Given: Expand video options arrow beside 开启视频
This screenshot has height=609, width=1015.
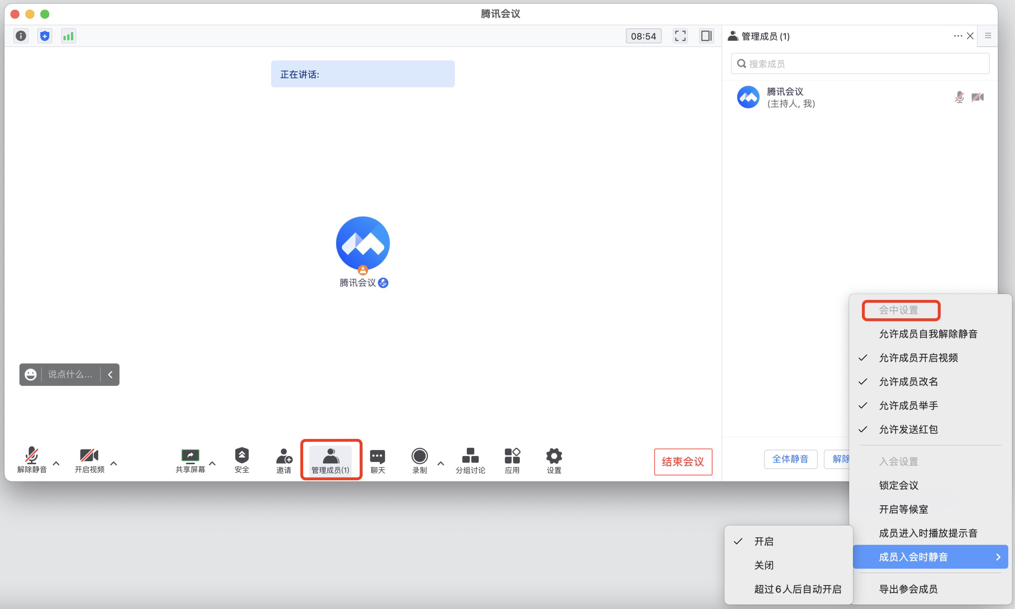Looking at the screenshot, I should (x=114, y=463).
